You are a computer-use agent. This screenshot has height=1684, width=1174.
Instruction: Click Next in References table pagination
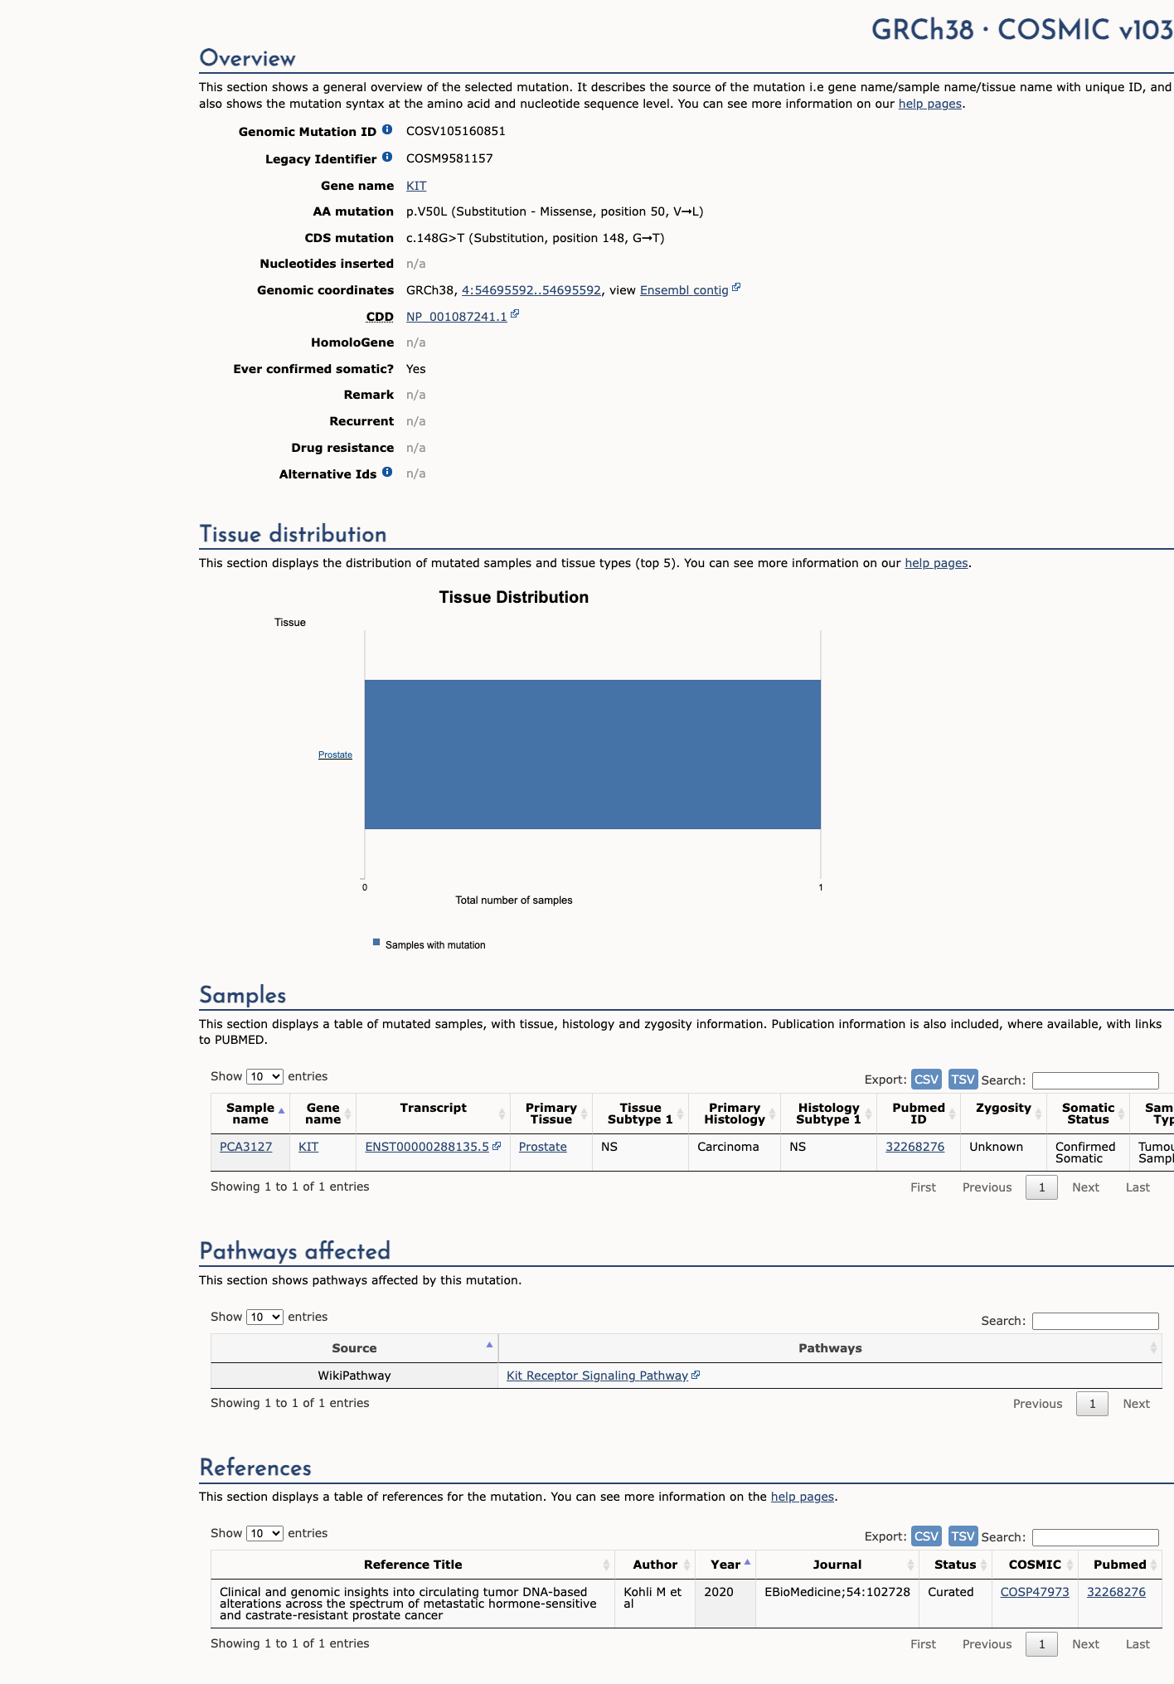[x=1085, y=1644]
